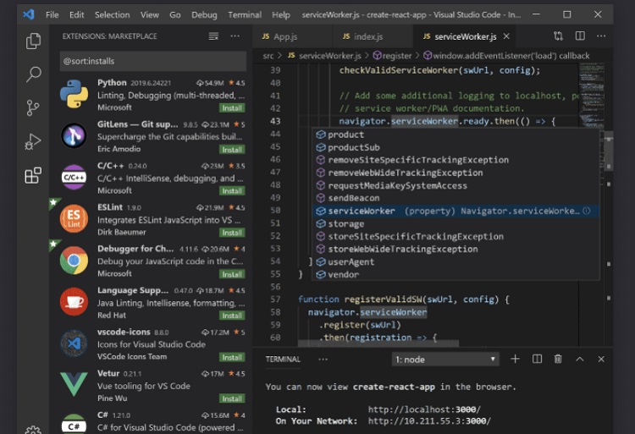Open the Explorer view in activity bar
The width and height of the screenshot is (635, 434).
click(33, 41)
